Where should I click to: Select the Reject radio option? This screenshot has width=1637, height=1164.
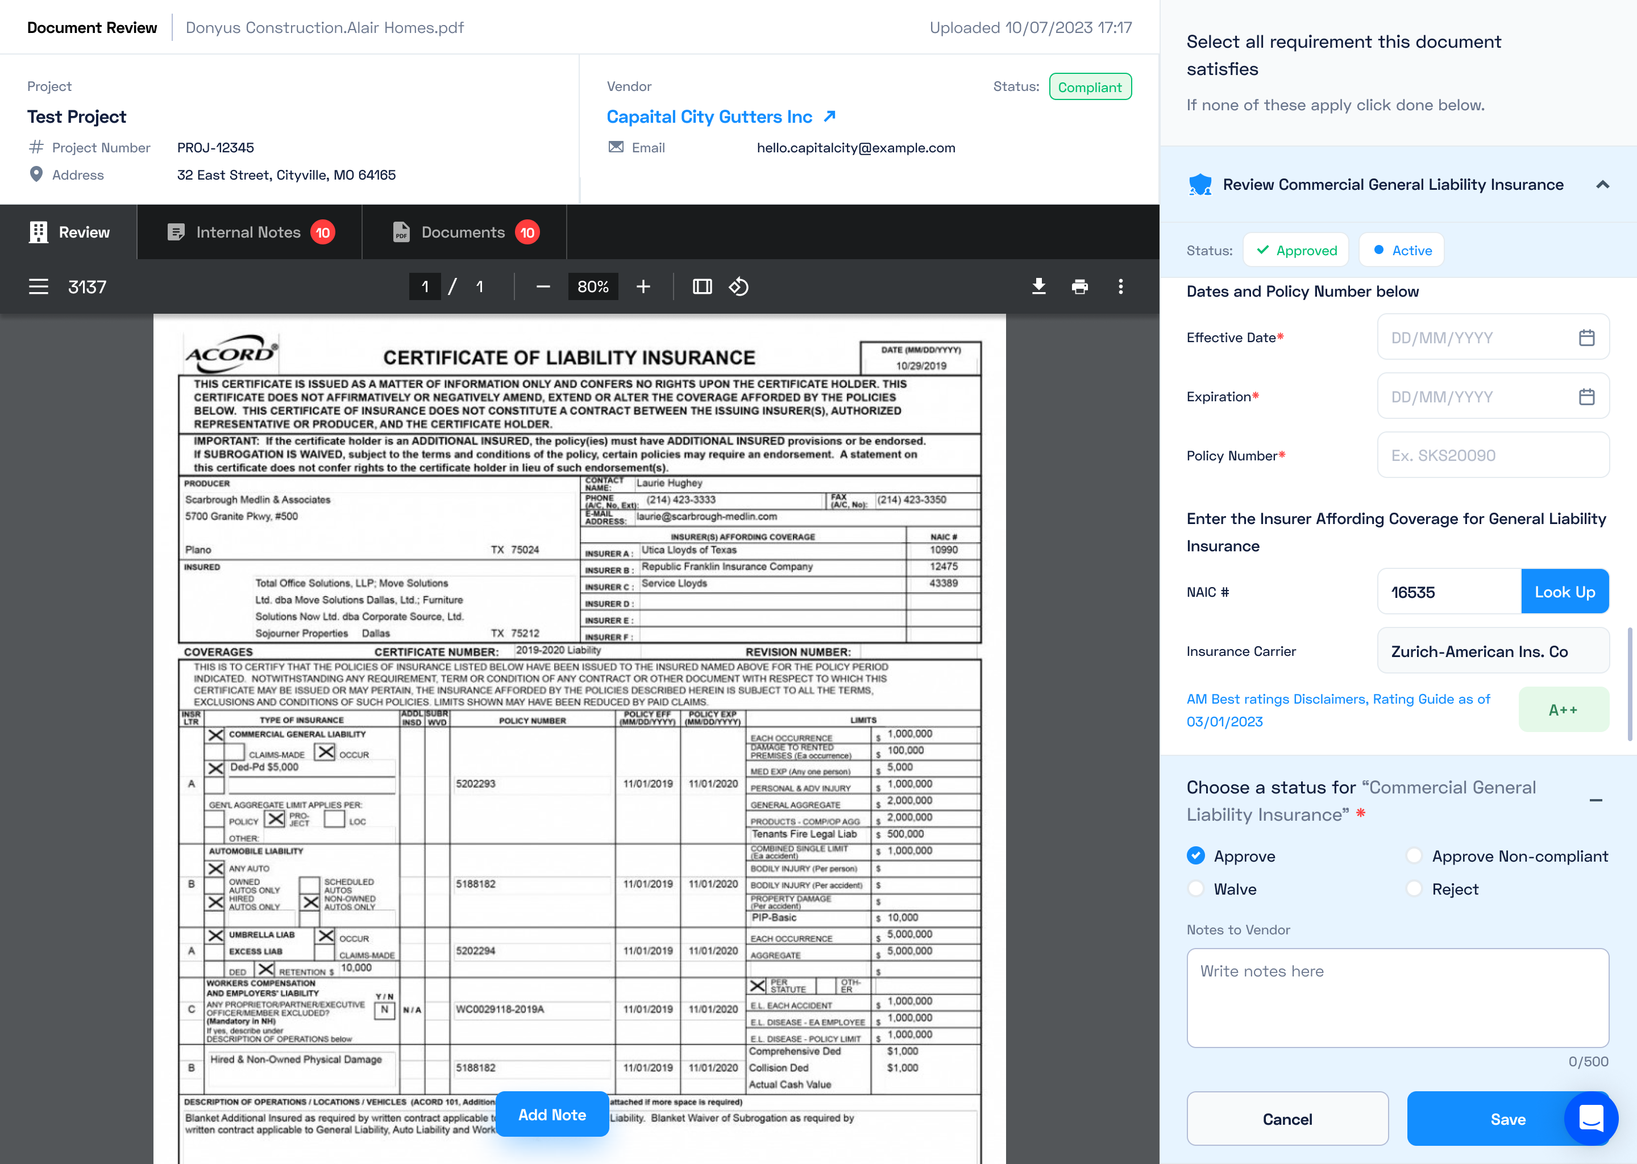point(1414,889)
